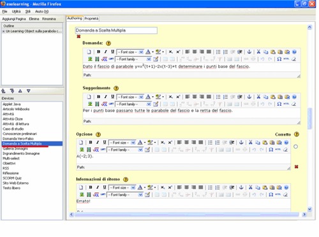This screenshot has height=237, width=319.
Task: Open Font family dropdown in Informazioni editor
Action: (x=125, y=195)
